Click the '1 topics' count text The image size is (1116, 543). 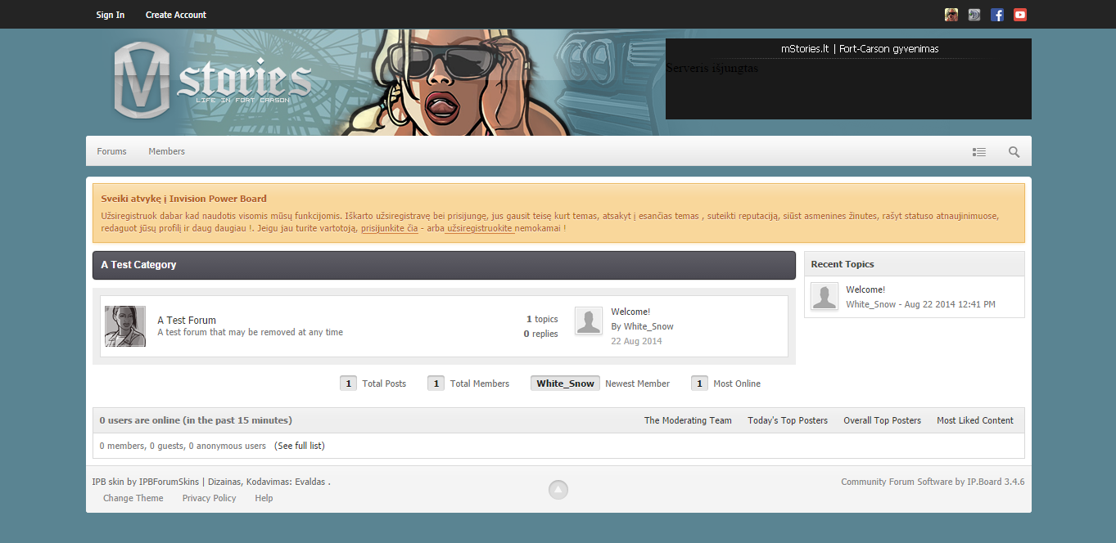pyautogui.click(x=542, y=319)
